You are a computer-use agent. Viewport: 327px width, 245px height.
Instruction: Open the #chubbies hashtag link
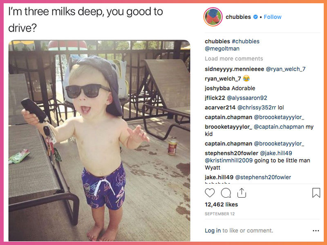[246, 41]
